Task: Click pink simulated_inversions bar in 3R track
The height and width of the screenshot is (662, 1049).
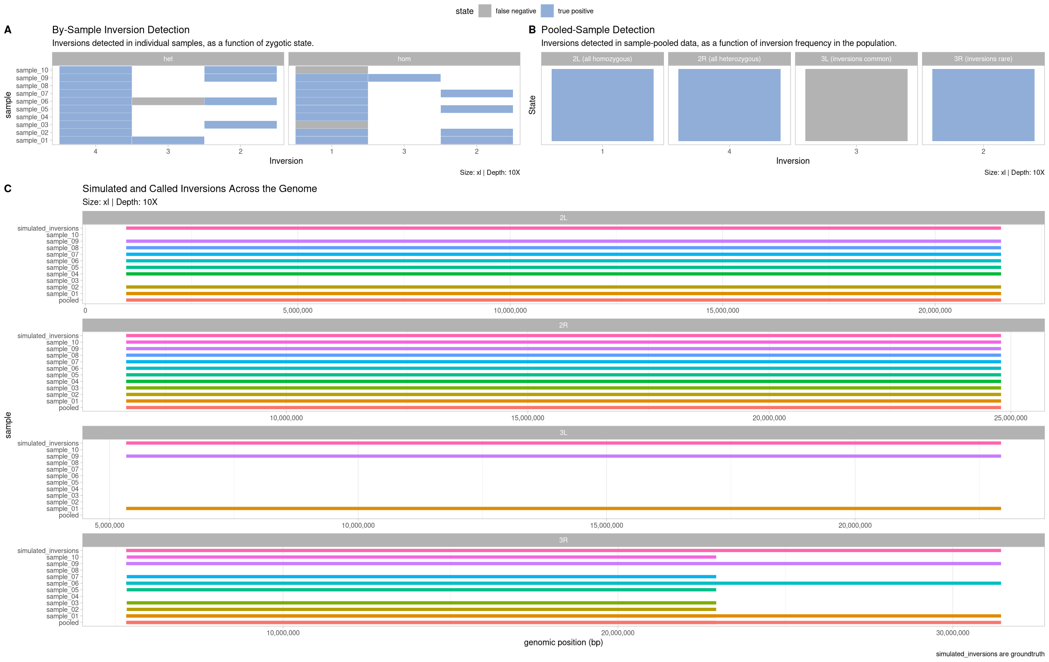Action: (x=564, y=550)
